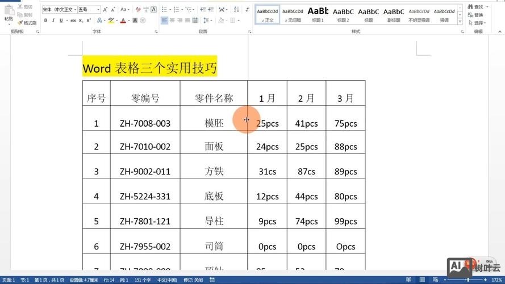This screenshot has height=284, width=505.
Task: Open the Change Case (Aa) dropdown
Action: coord(124,10)
